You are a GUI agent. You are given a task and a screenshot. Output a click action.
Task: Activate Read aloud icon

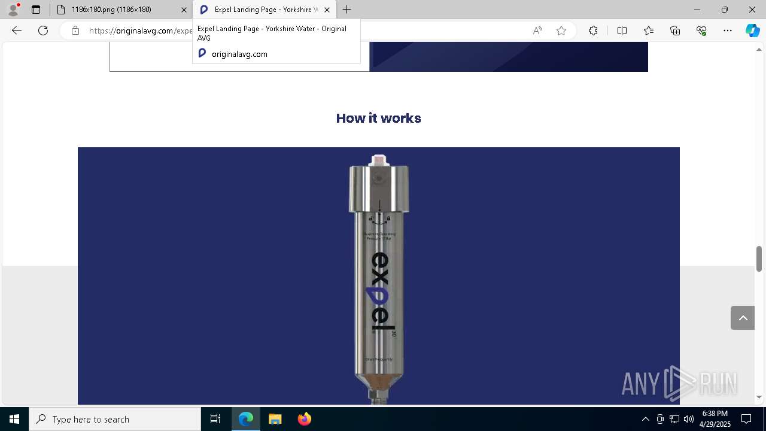(537, 31)
